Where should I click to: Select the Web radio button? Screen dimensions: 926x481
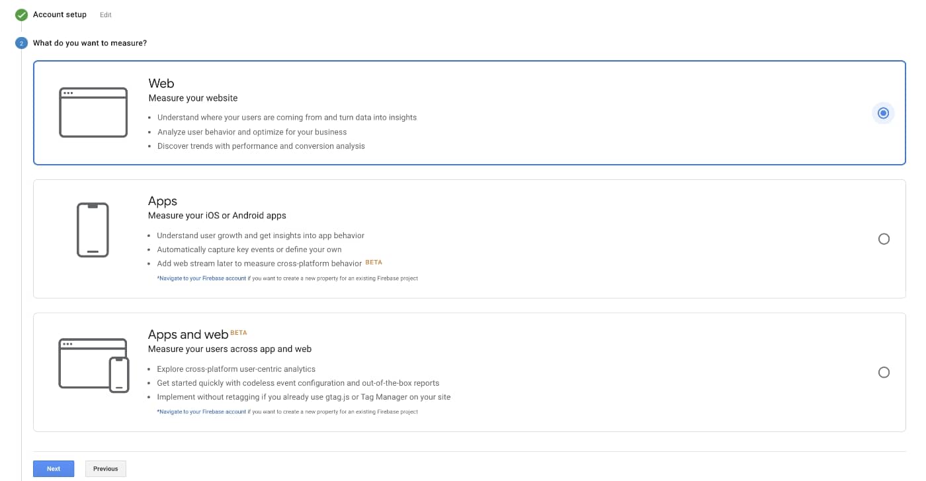tap(883, 113)
